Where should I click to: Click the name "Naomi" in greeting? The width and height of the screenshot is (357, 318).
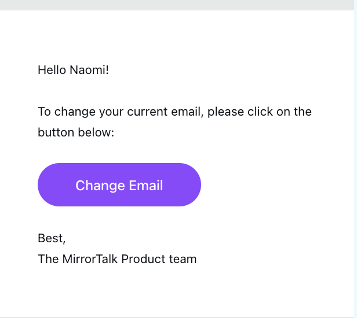[x=88, y=71]
